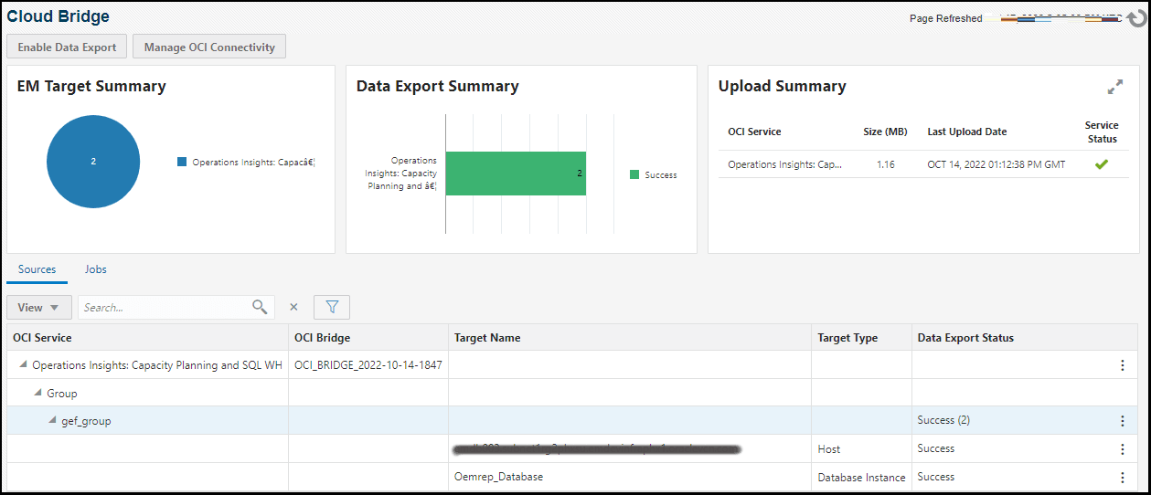The height and width of the screenshot is (495, 1151).
Task: Click the Database Instance target type cell
Action: click(x=861, y=478)
